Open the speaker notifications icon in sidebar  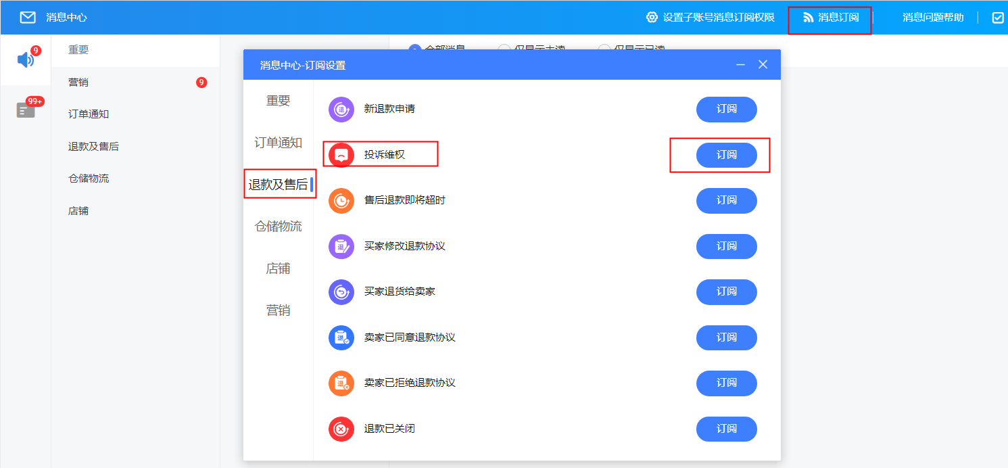26,60
